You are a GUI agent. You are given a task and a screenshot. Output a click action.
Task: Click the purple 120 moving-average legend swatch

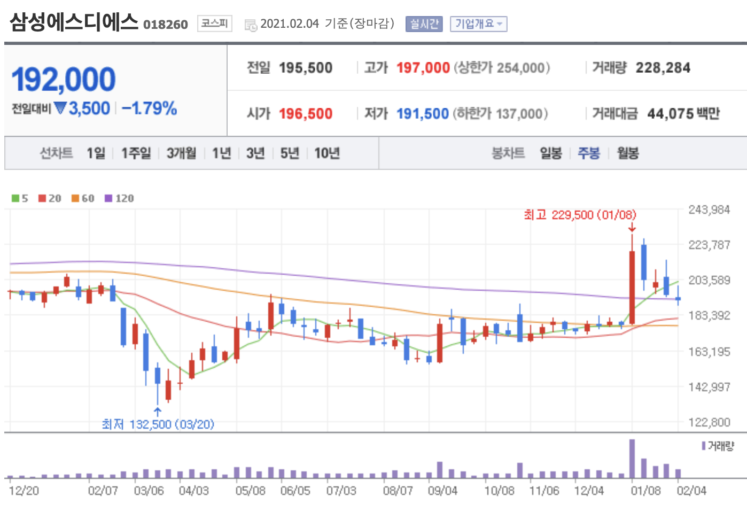108,198
